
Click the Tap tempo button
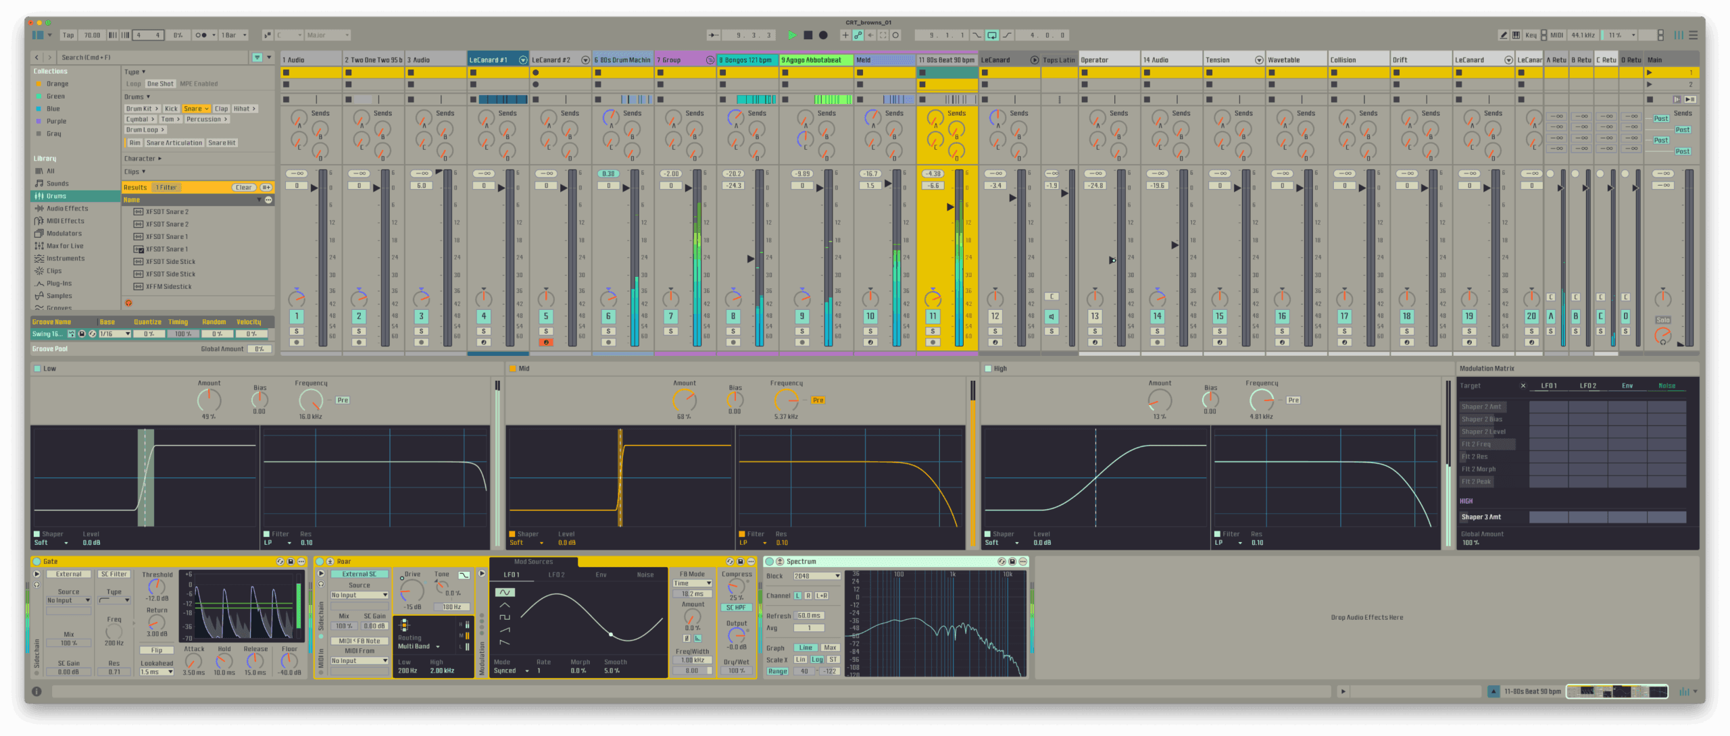68,35
